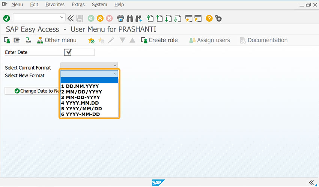Click the Other menu button
This screenshot has height=187, width=319.
point(57,40)
